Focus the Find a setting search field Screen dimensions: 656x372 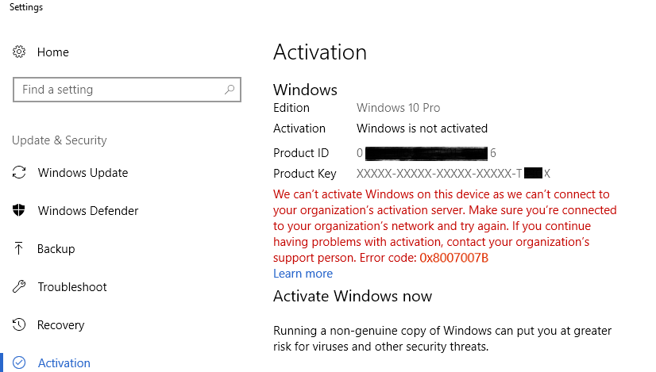(x=119, y=90)
